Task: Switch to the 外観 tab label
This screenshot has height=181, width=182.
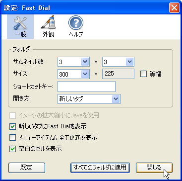Action: 48,34
